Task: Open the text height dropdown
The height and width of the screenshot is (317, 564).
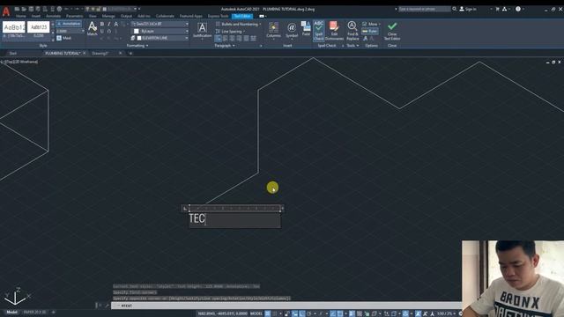Action: [83, 32]
